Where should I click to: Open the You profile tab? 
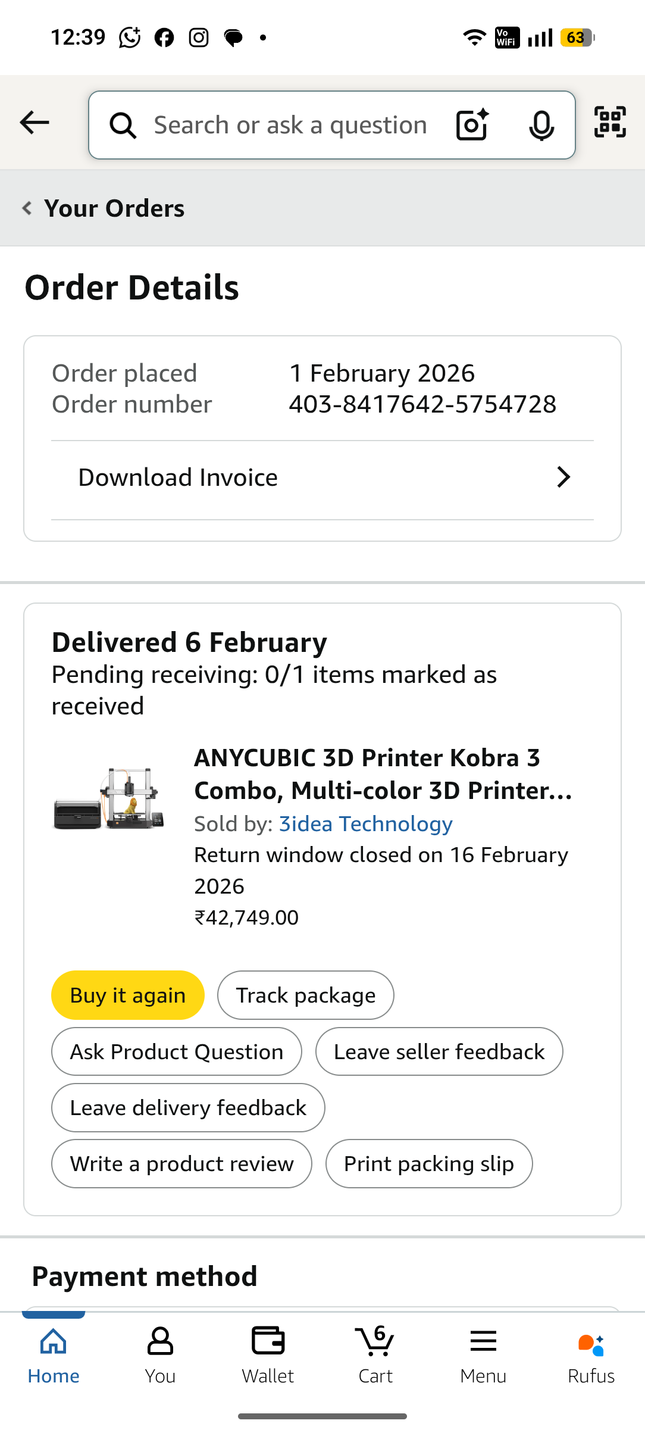click(x=160, y=1356)
